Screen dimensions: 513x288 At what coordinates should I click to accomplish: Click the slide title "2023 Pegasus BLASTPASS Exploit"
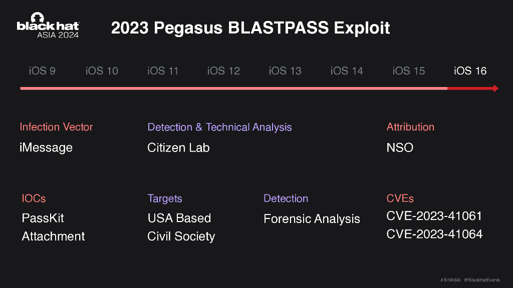click(250, 27)
